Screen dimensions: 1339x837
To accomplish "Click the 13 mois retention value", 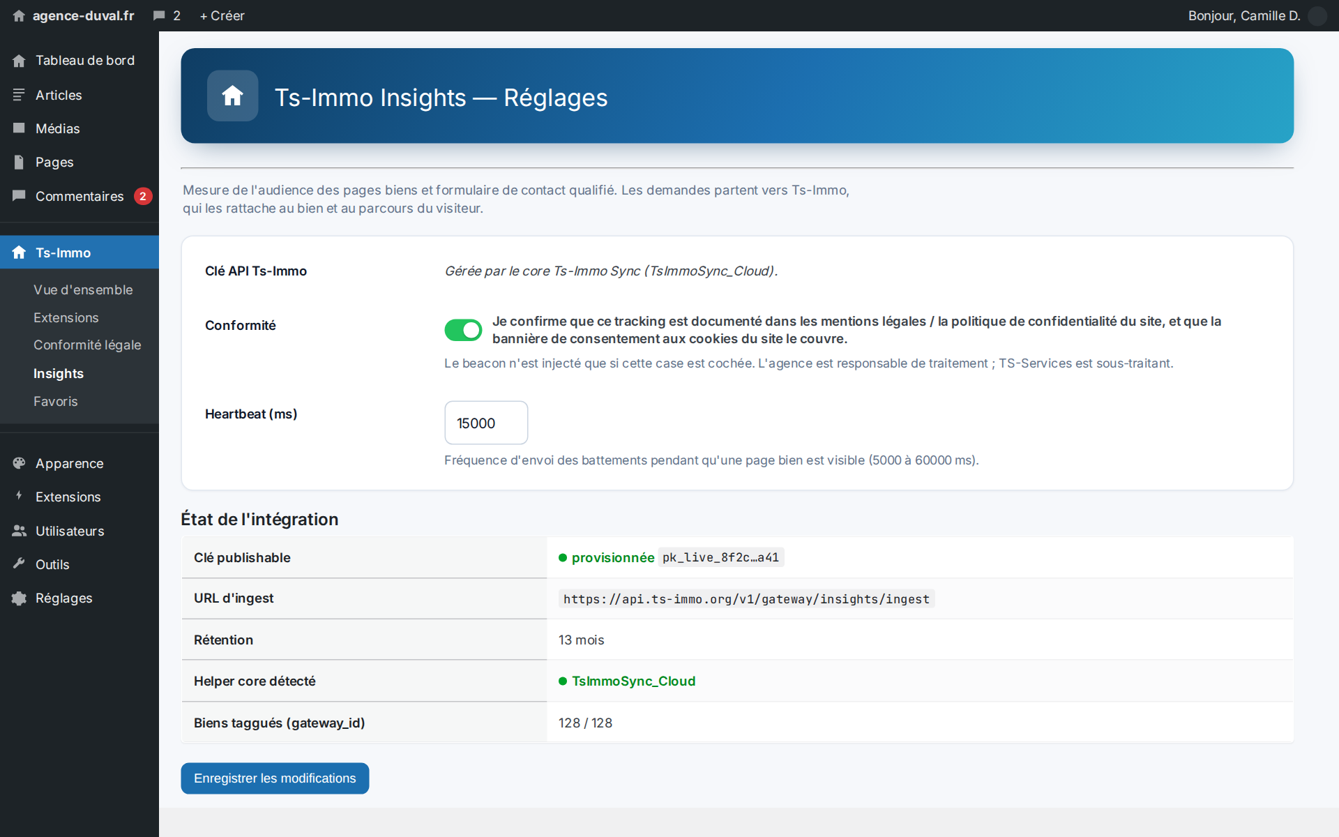I will [x=581, y=640].
